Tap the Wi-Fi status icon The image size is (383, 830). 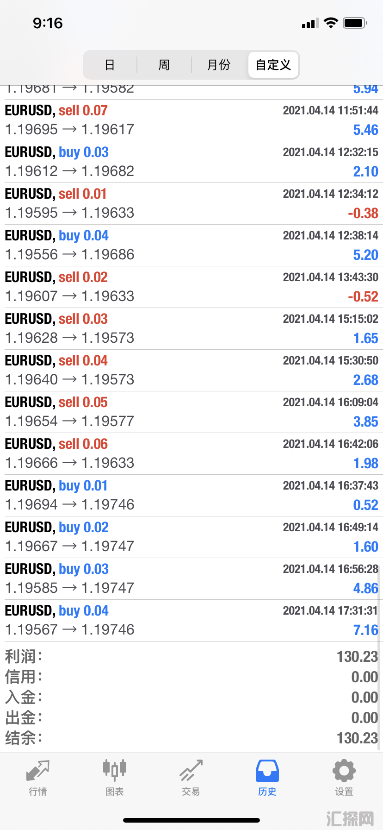click(331, 23)
